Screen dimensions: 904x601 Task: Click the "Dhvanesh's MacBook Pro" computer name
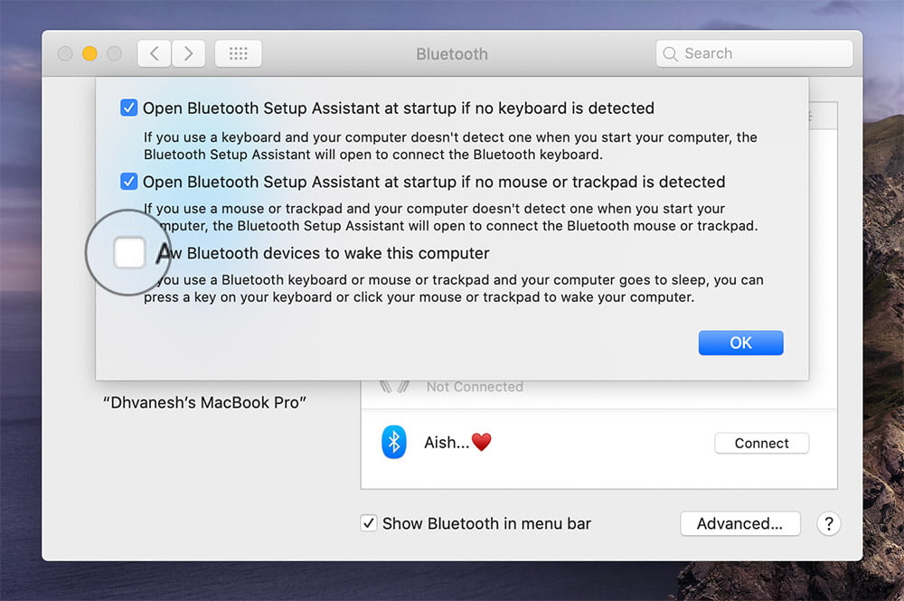pyautogui.click(x=204, y=402)
